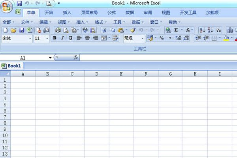Toggle Align Right
237x158 pixels.
[95, 38]
